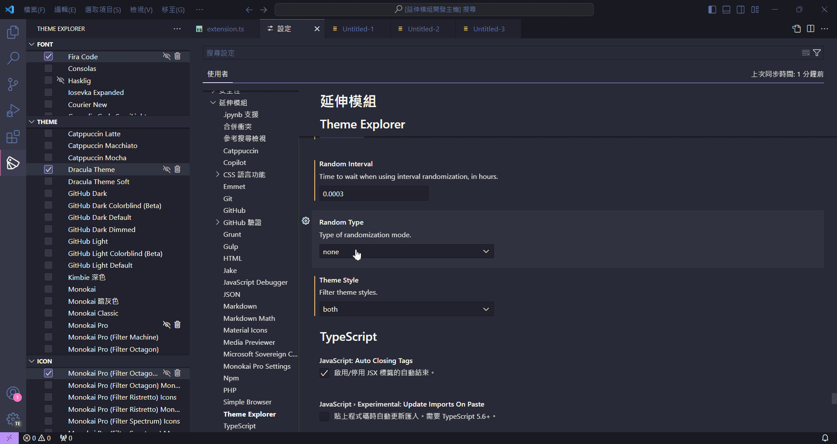The height and width of the screenshot is (444, 837).
Task: Enable Update Imports On Paste checkbox
Action: 324,417
